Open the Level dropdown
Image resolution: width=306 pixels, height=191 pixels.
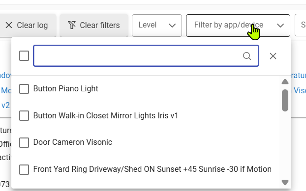157,26
